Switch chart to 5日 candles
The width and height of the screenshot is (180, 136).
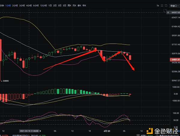click(x=64, y=5)
